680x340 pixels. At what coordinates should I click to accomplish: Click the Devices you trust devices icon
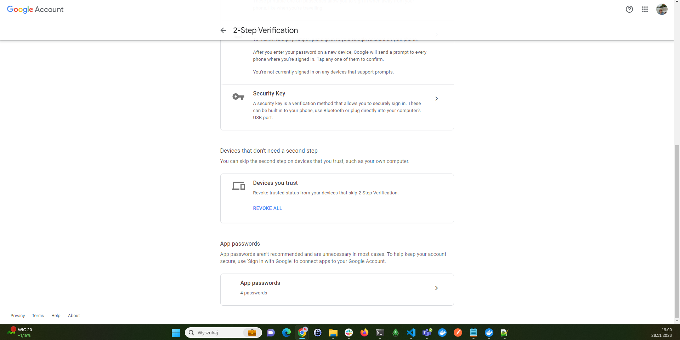[238, 186]
